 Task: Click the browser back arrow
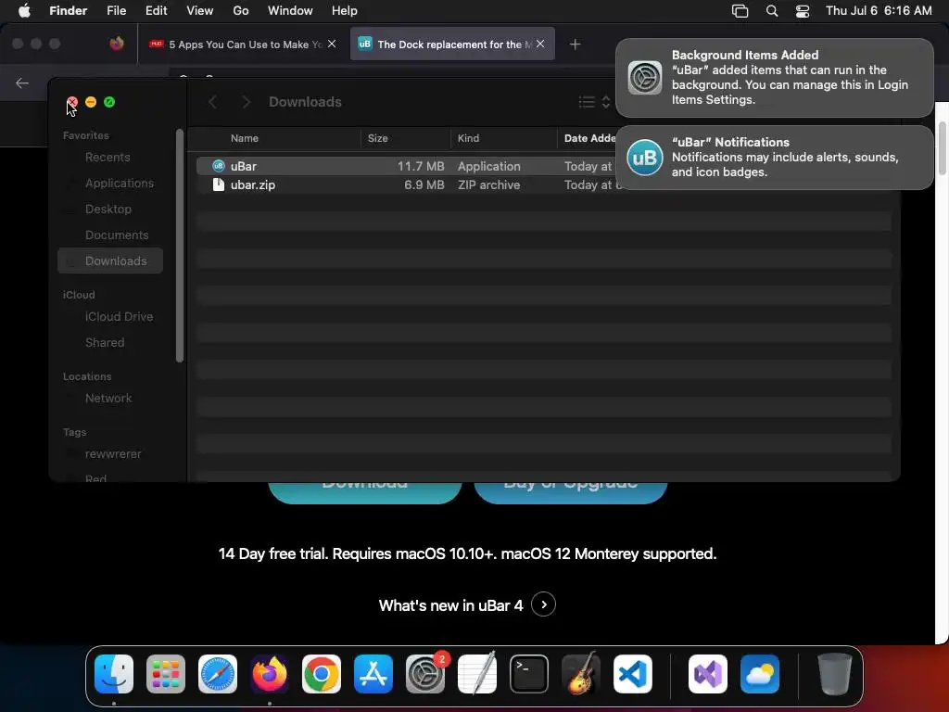(22, 83)
